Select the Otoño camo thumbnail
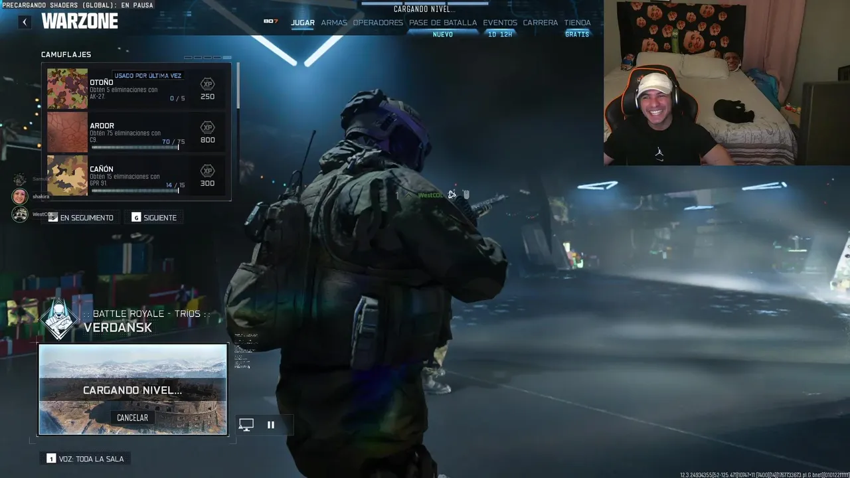 click(67, 88)
